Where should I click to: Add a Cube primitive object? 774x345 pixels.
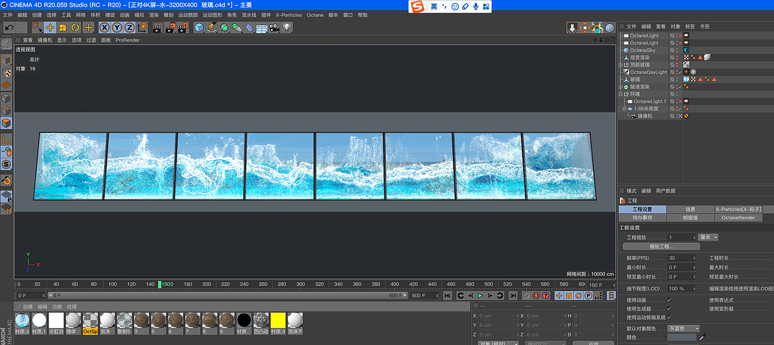200,27
